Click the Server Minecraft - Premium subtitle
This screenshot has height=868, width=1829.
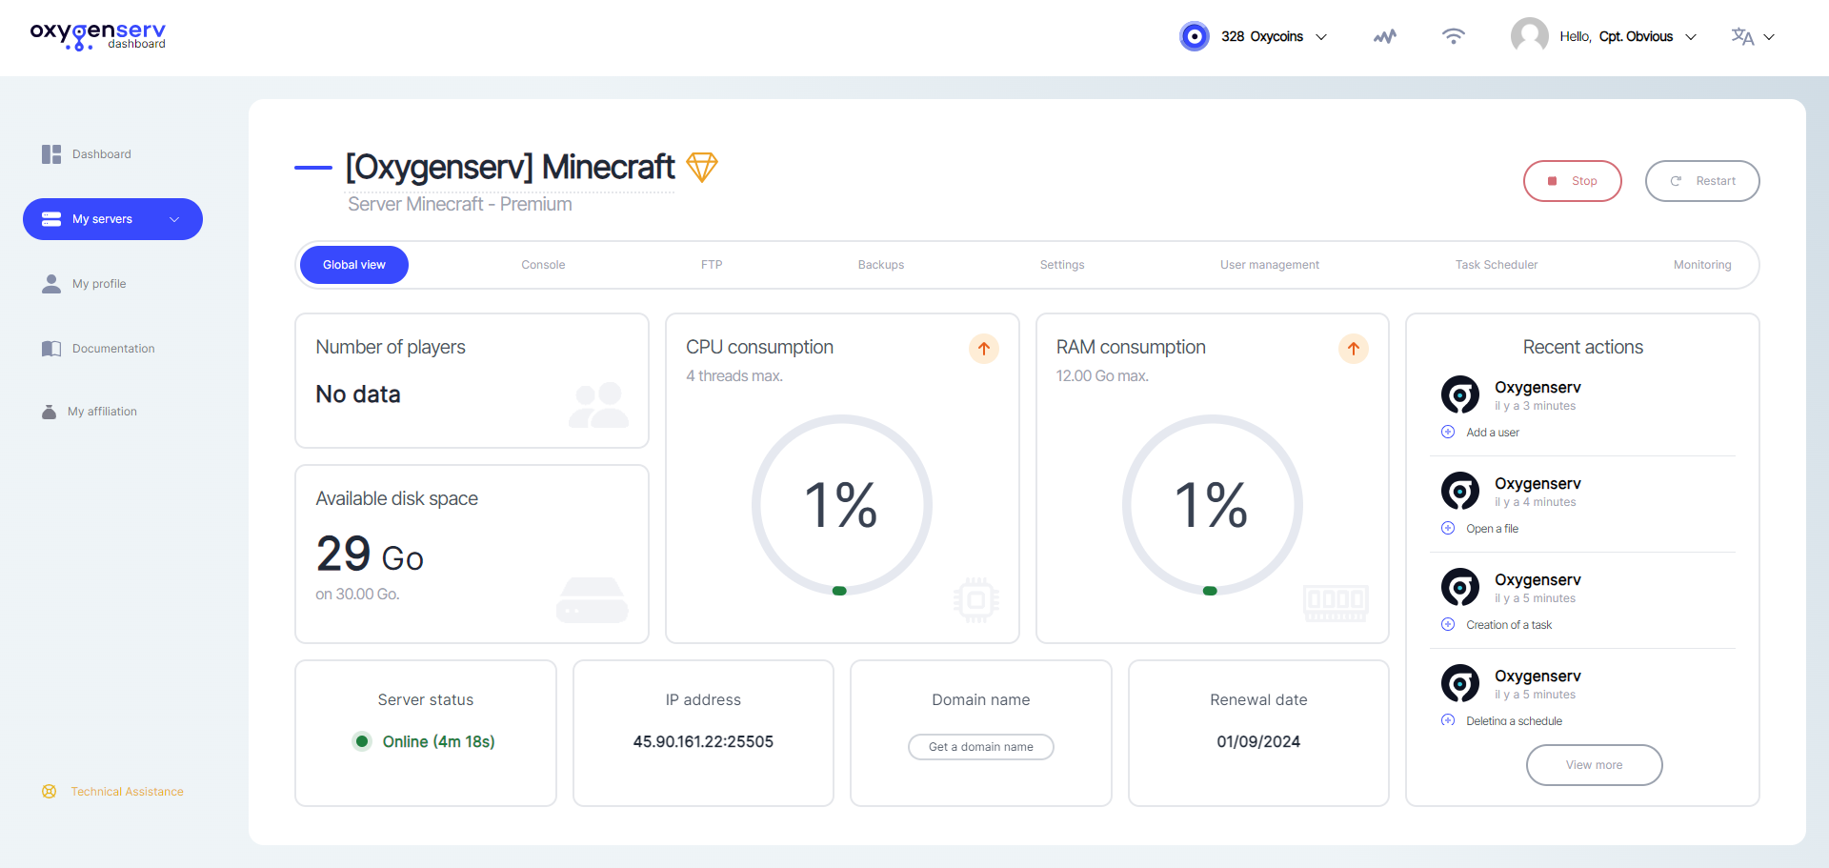460,204
